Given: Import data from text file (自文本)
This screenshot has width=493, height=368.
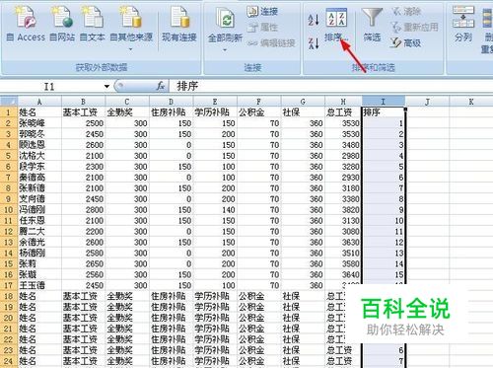Looking at the screenshot, I should pyautogui.click(x=93, y=25).
